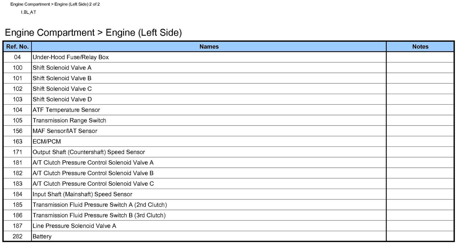457x244 pixels.
Task: Click reference number 282
Action: tap(17, 237)
